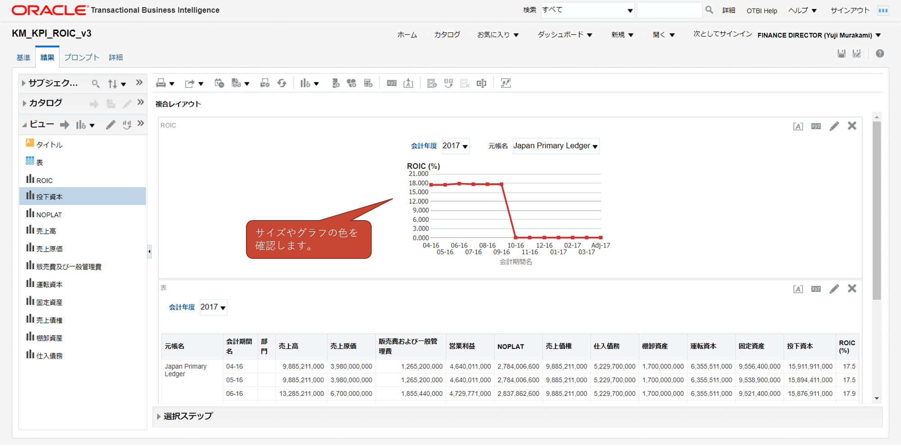
Task: Expand the カタログ pane
Action: click(24, 104)
